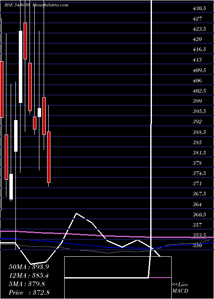Click the 406 price axis label
The height and width of the screenshot is (299, 214).
tap(197, 81)
